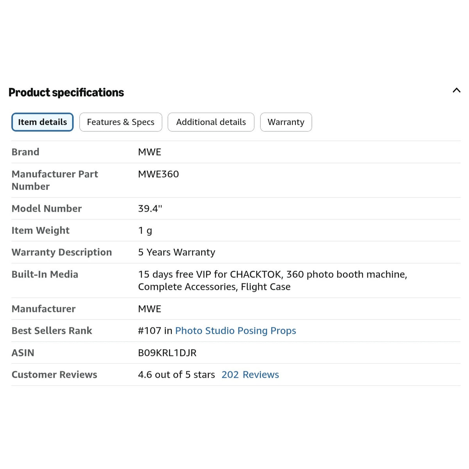Click the Warranty Description label
Screen dimensions: 469x469
[x=62, y=252]
